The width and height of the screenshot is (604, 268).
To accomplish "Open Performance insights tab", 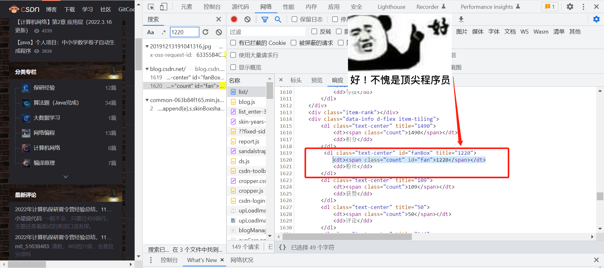I will click(x=490, y=7).
